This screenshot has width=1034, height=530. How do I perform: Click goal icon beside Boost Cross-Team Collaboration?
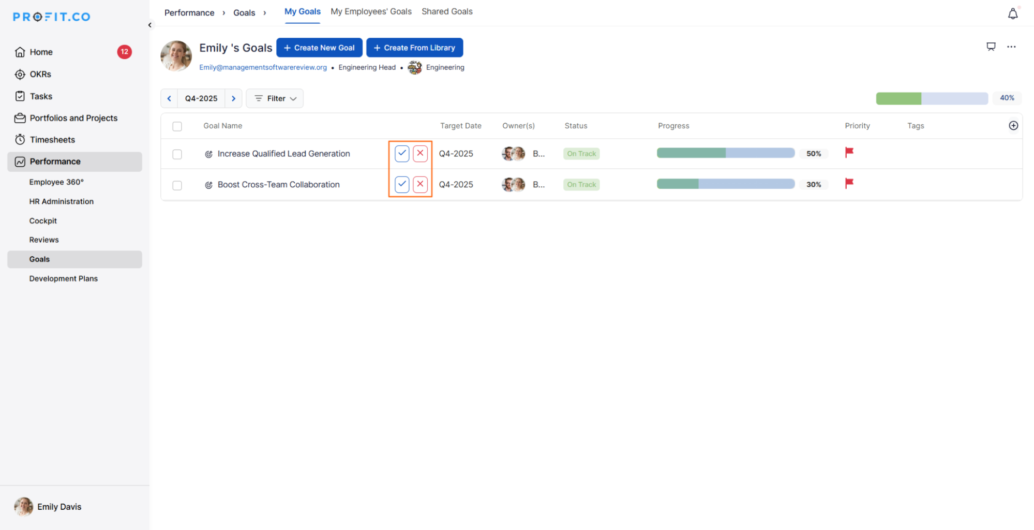(x=208, y=185)
